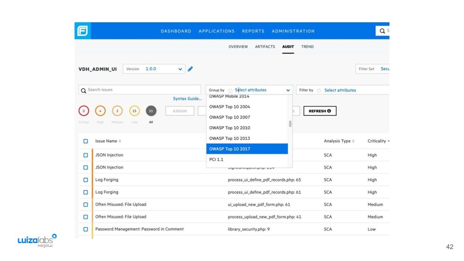Check the Log Forging row checkbox for line 61
Viewport: 464px width, 261px height.
coord(86,192)
